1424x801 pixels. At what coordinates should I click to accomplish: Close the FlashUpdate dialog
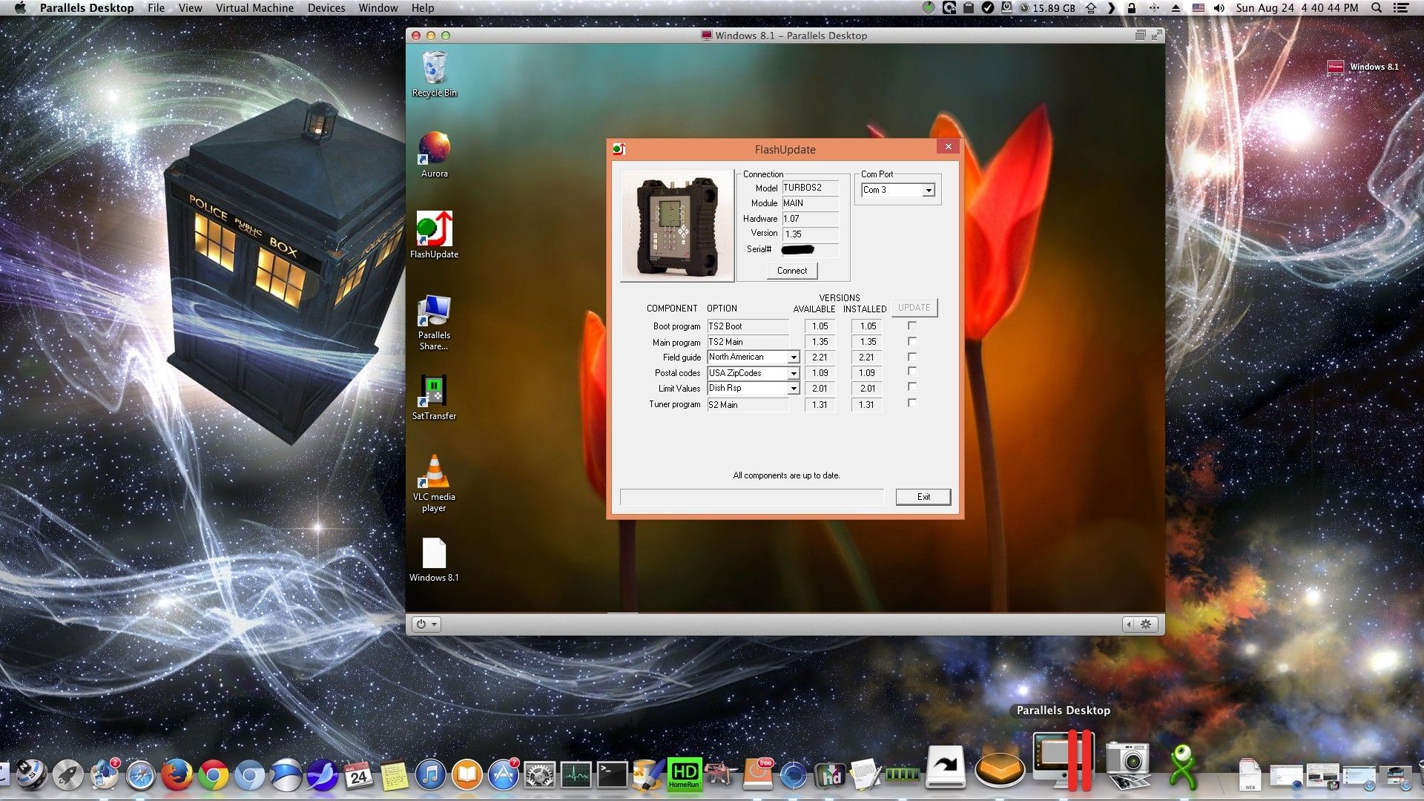tap(948, 147)
